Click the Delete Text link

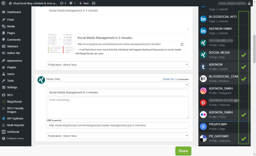coord(169,79)
